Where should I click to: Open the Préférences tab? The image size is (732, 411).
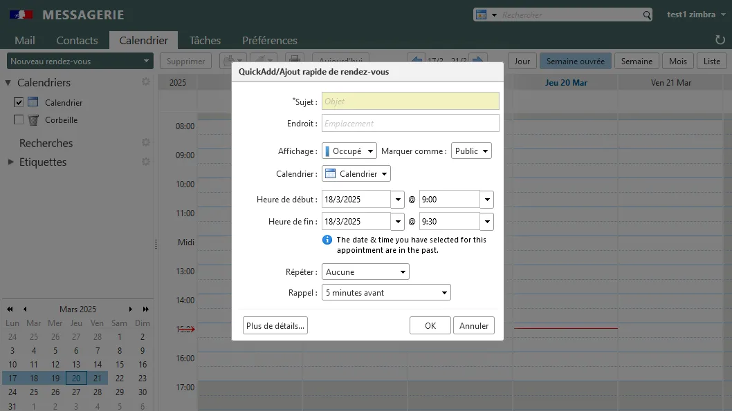[x=269, y=41]
